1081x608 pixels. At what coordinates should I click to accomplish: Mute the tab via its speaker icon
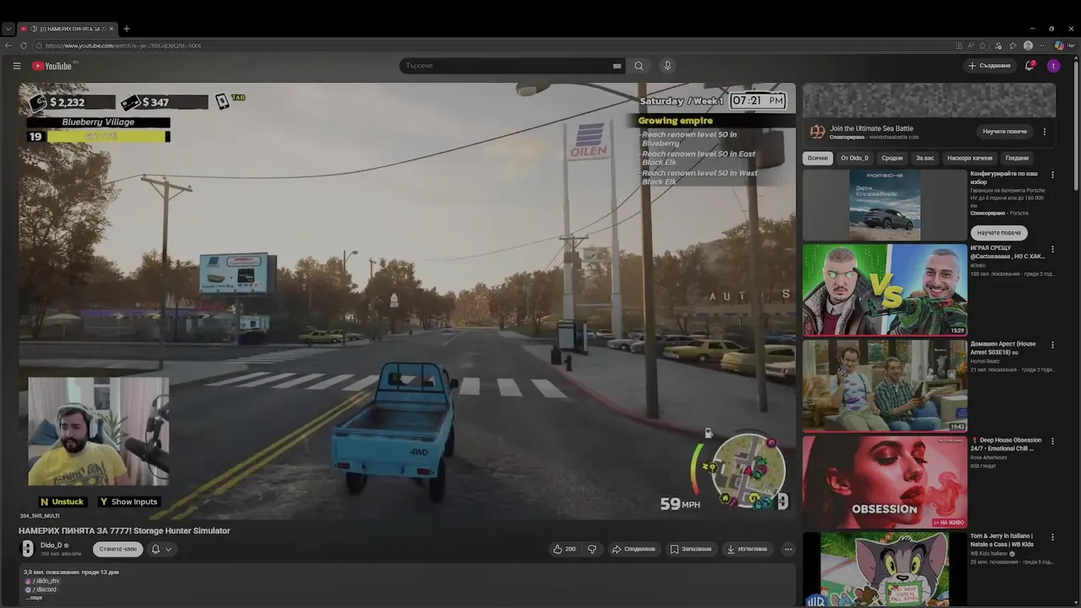[33, 29]
